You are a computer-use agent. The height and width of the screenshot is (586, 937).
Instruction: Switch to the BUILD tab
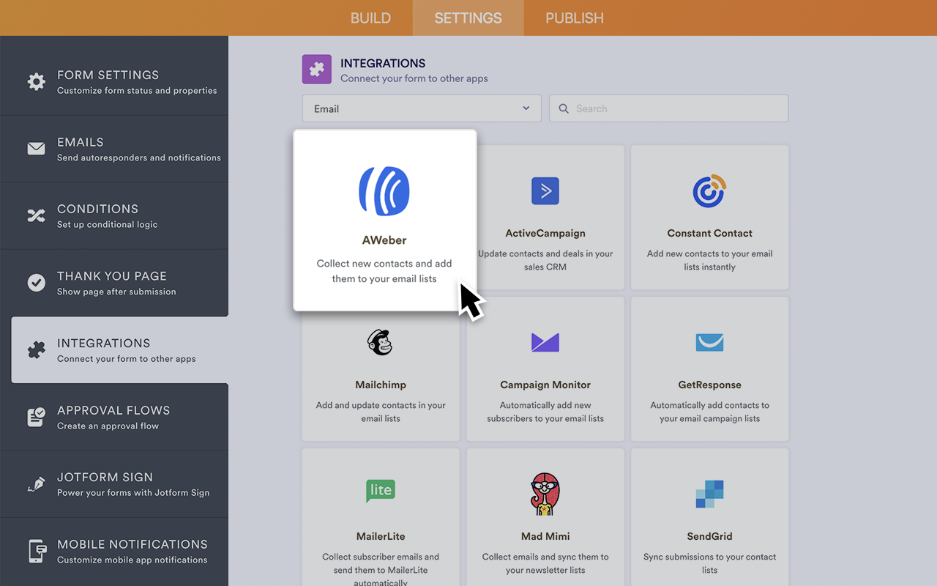(x=370, y=18)
